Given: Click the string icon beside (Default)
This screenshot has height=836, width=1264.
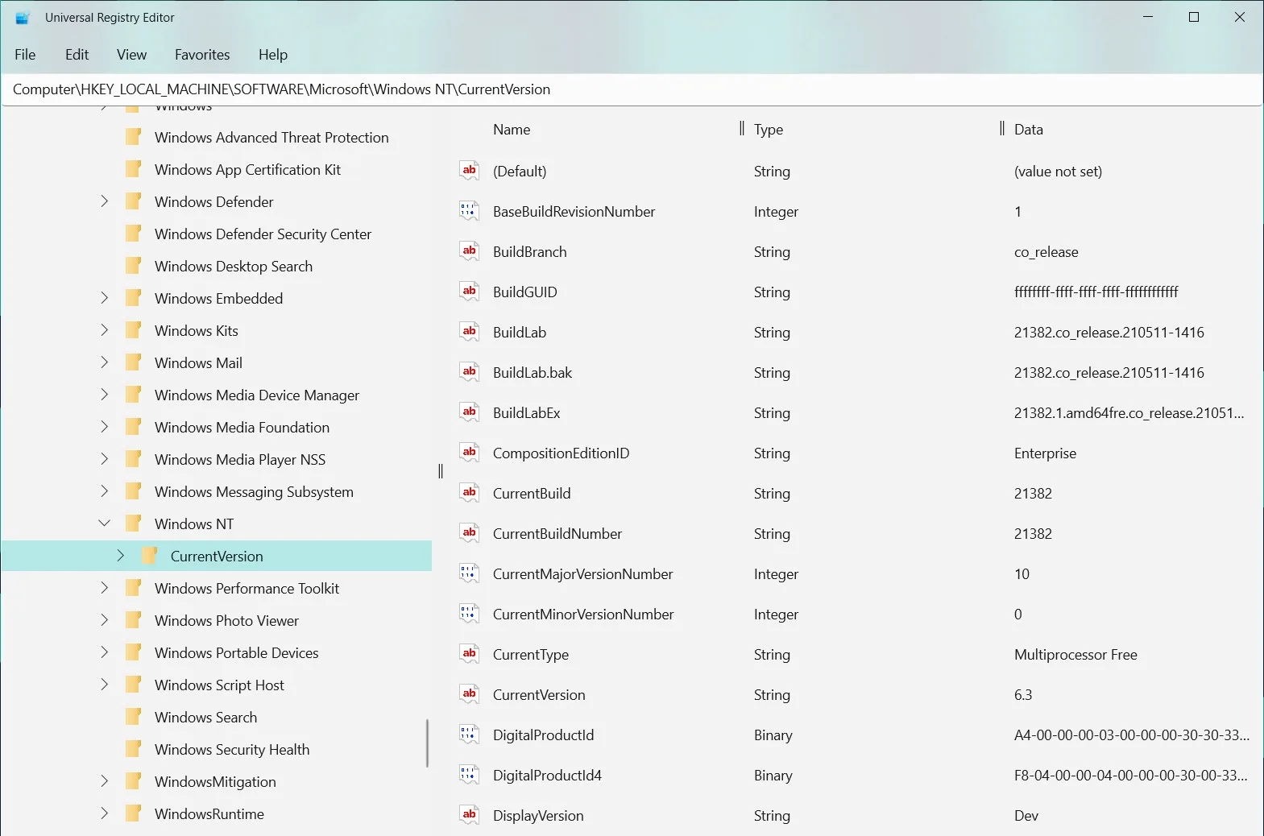Looking at the screenshot, I should [x=469, y=170].
